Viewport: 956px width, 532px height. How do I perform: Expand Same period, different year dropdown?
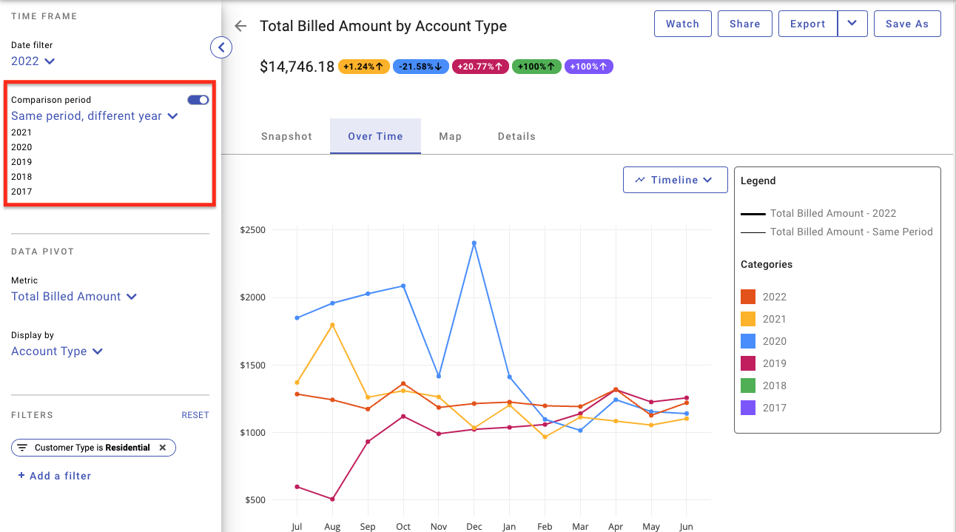pos(95,116)
